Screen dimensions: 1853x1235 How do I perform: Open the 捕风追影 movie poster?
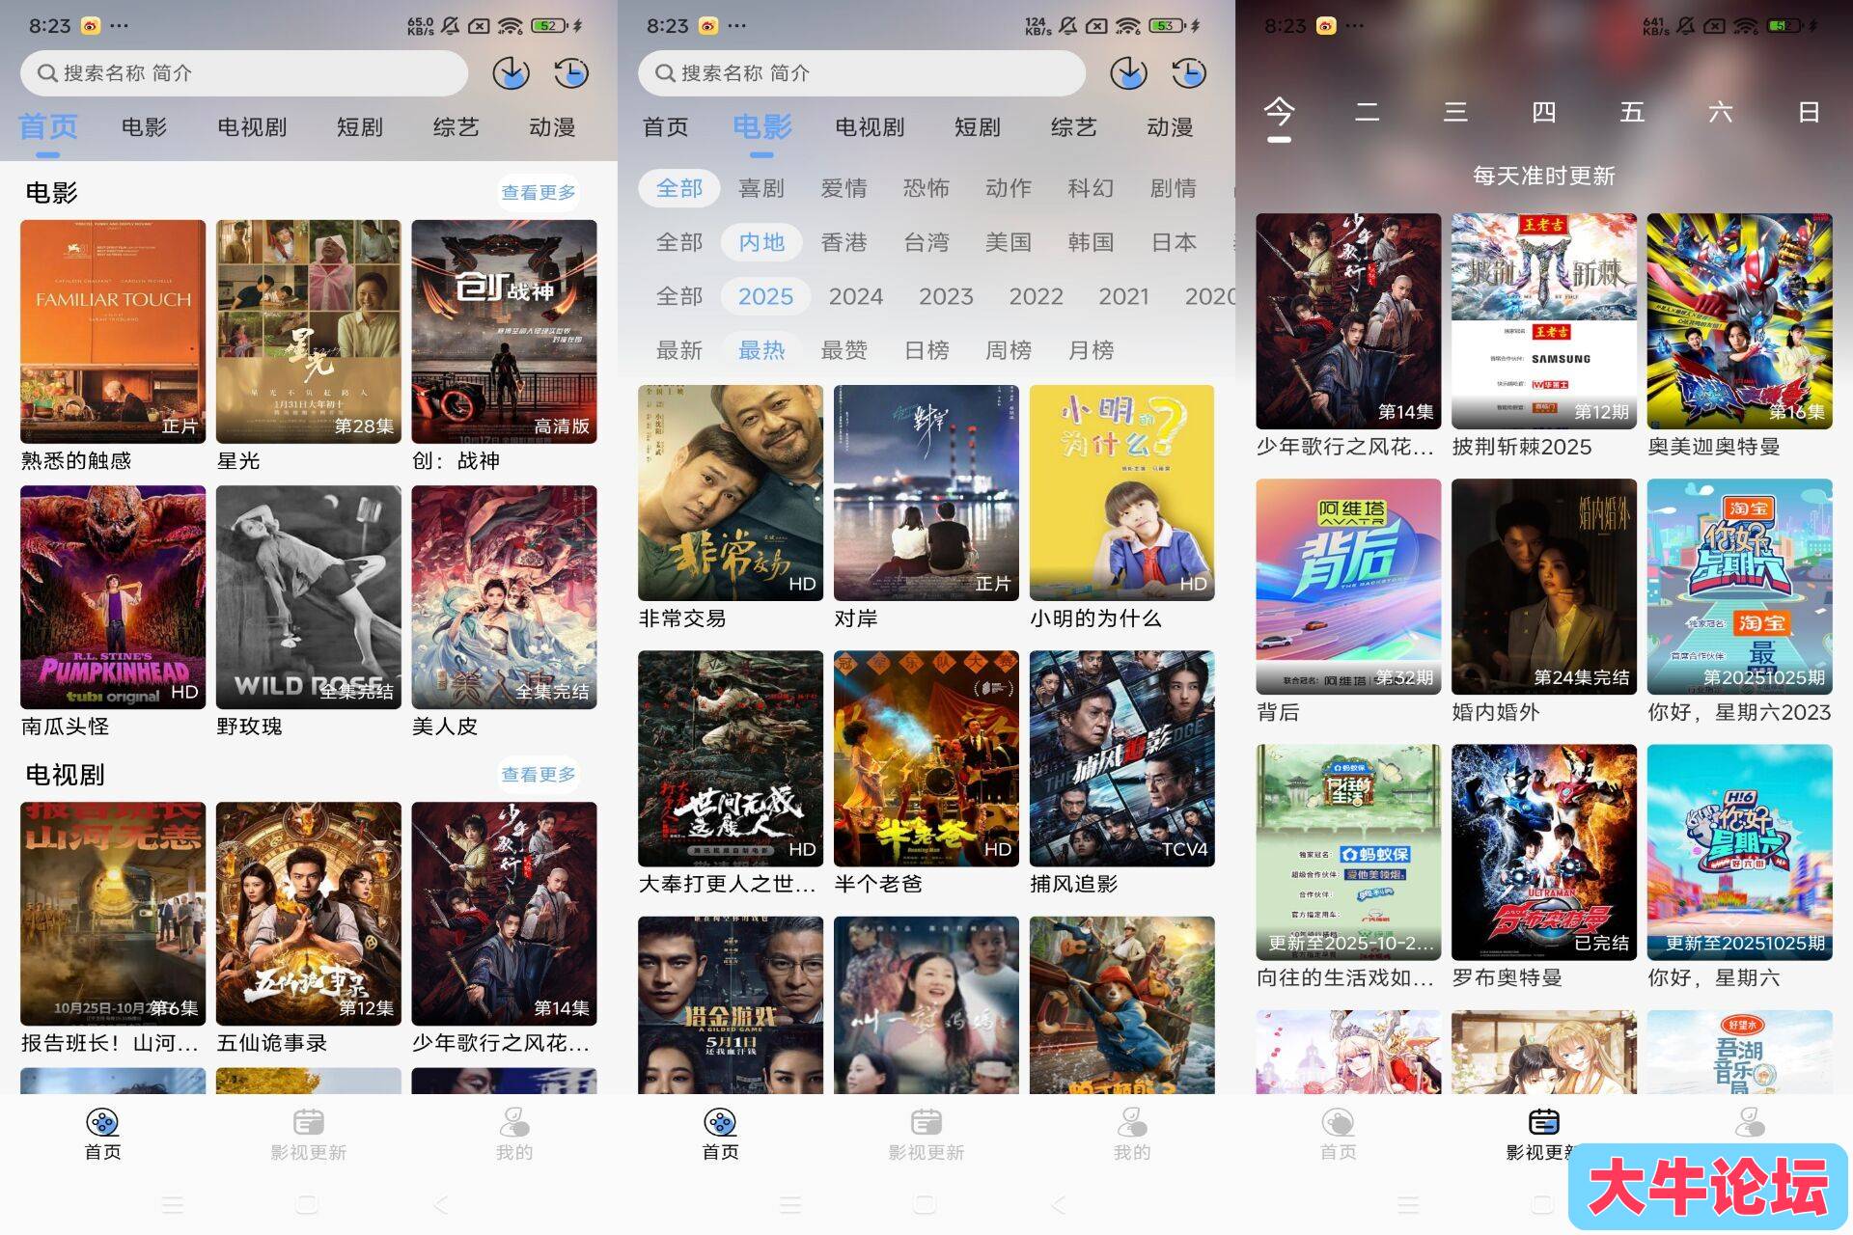click(1121, 758)
